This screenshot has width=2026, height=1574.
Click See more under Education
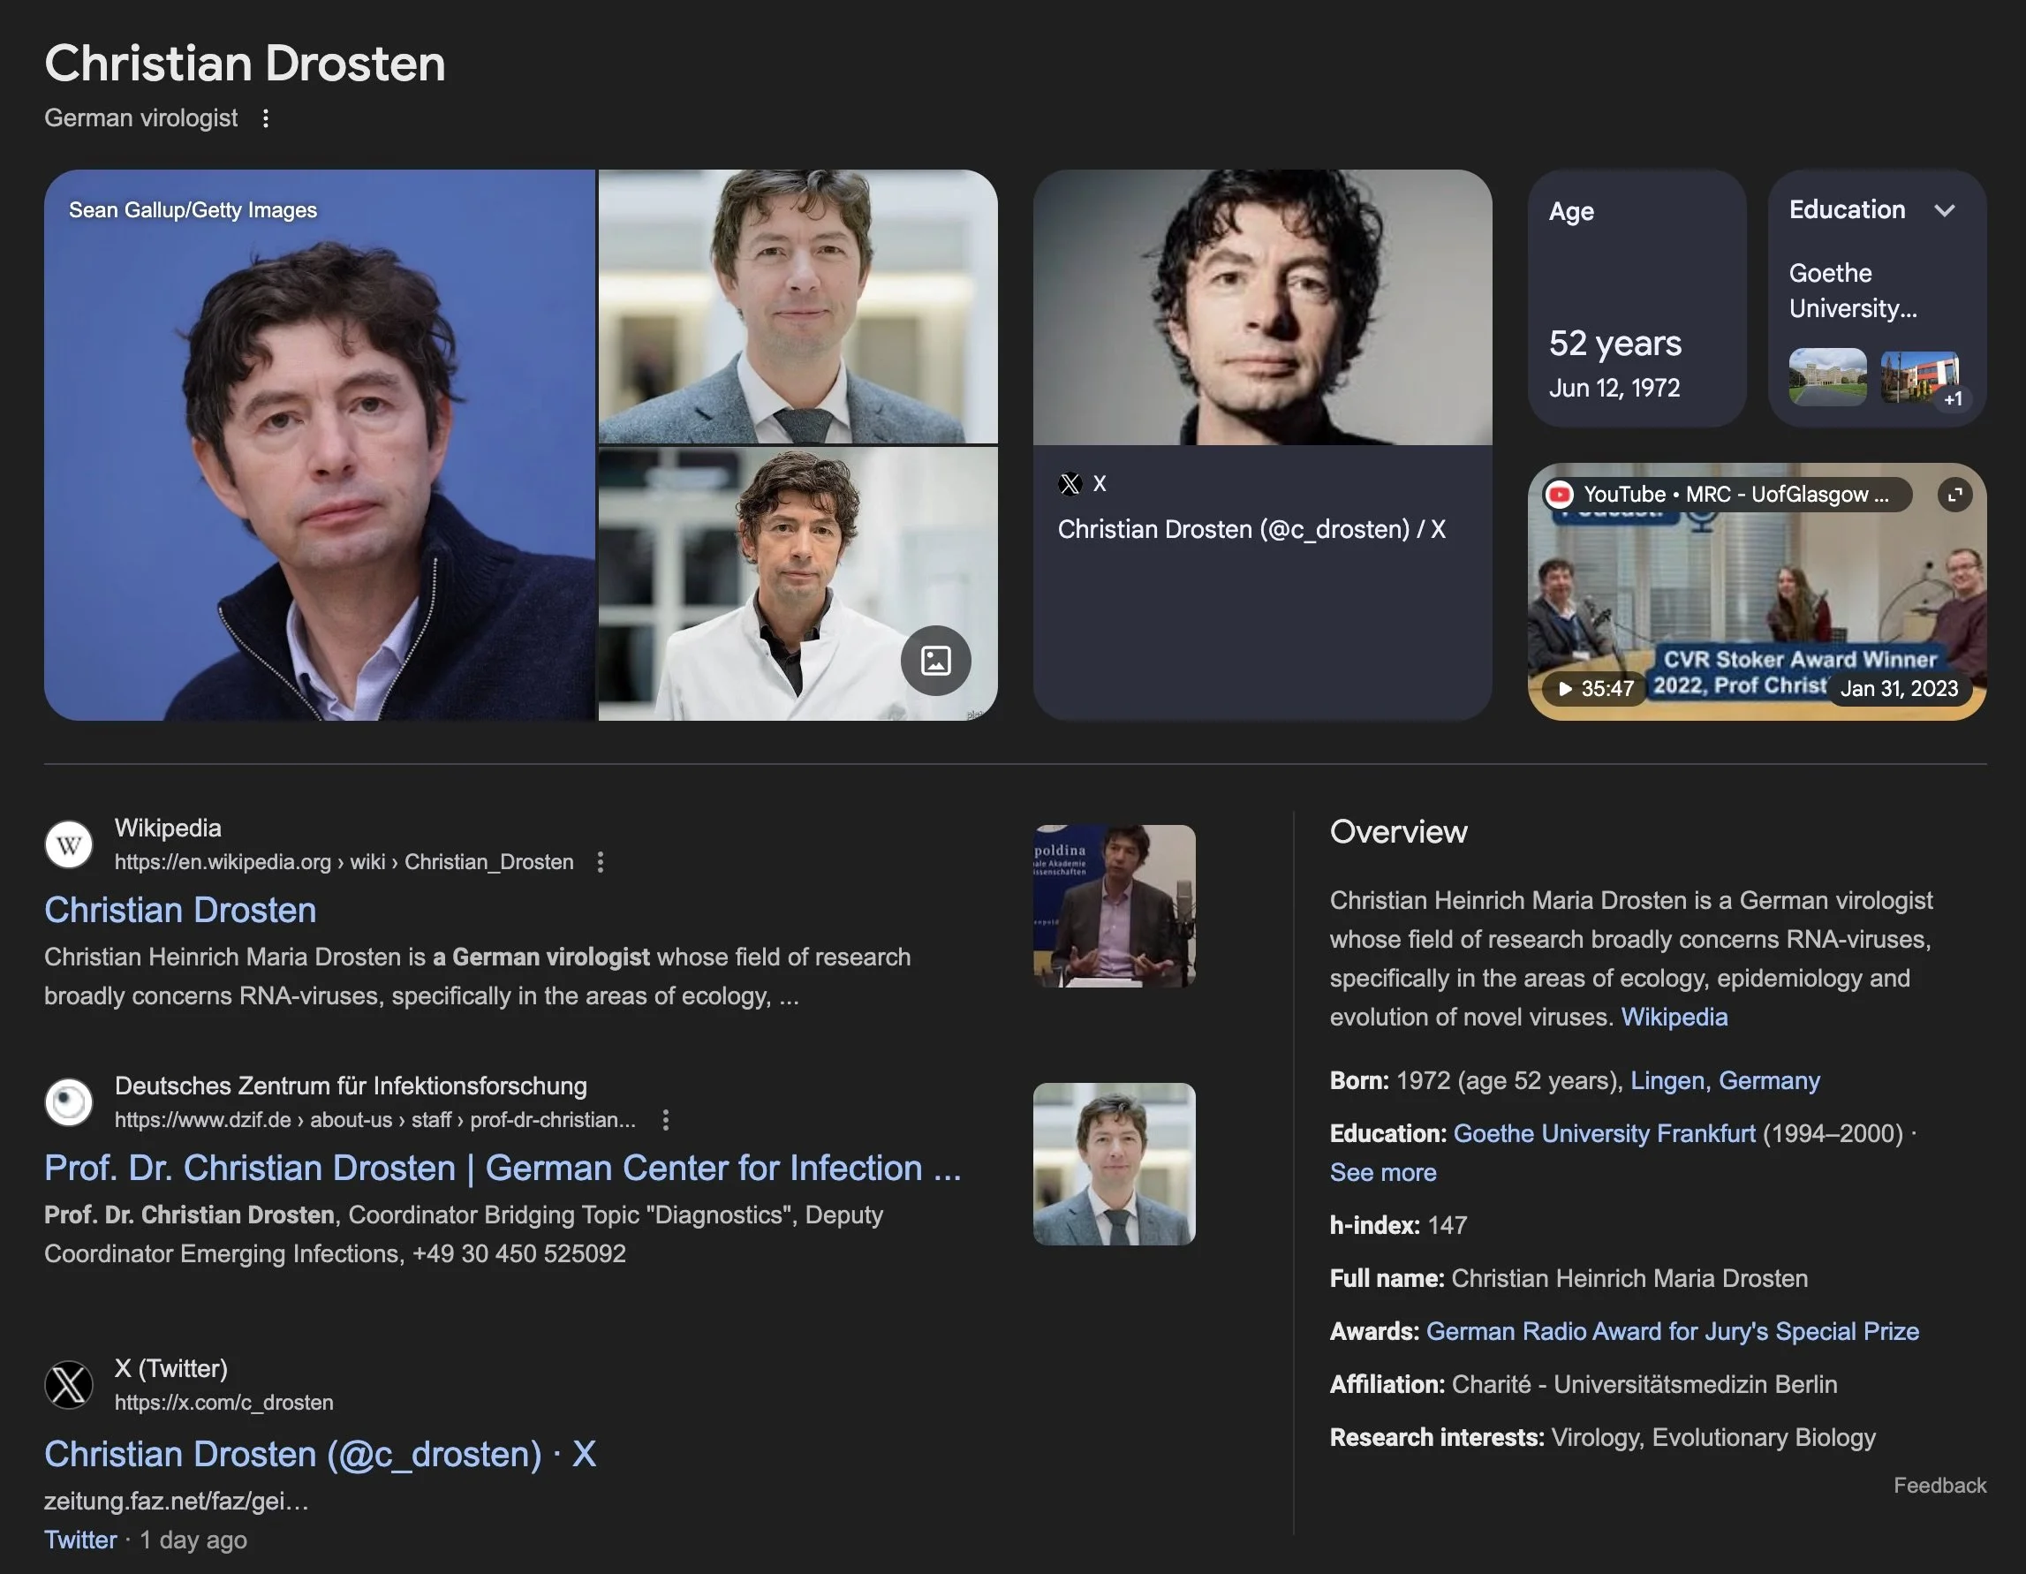tap(1382, 1172)
